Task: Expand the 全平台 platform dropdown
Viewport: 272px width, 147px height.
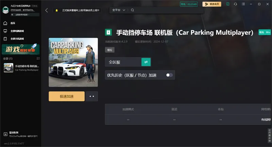Action: pos(119,10)
